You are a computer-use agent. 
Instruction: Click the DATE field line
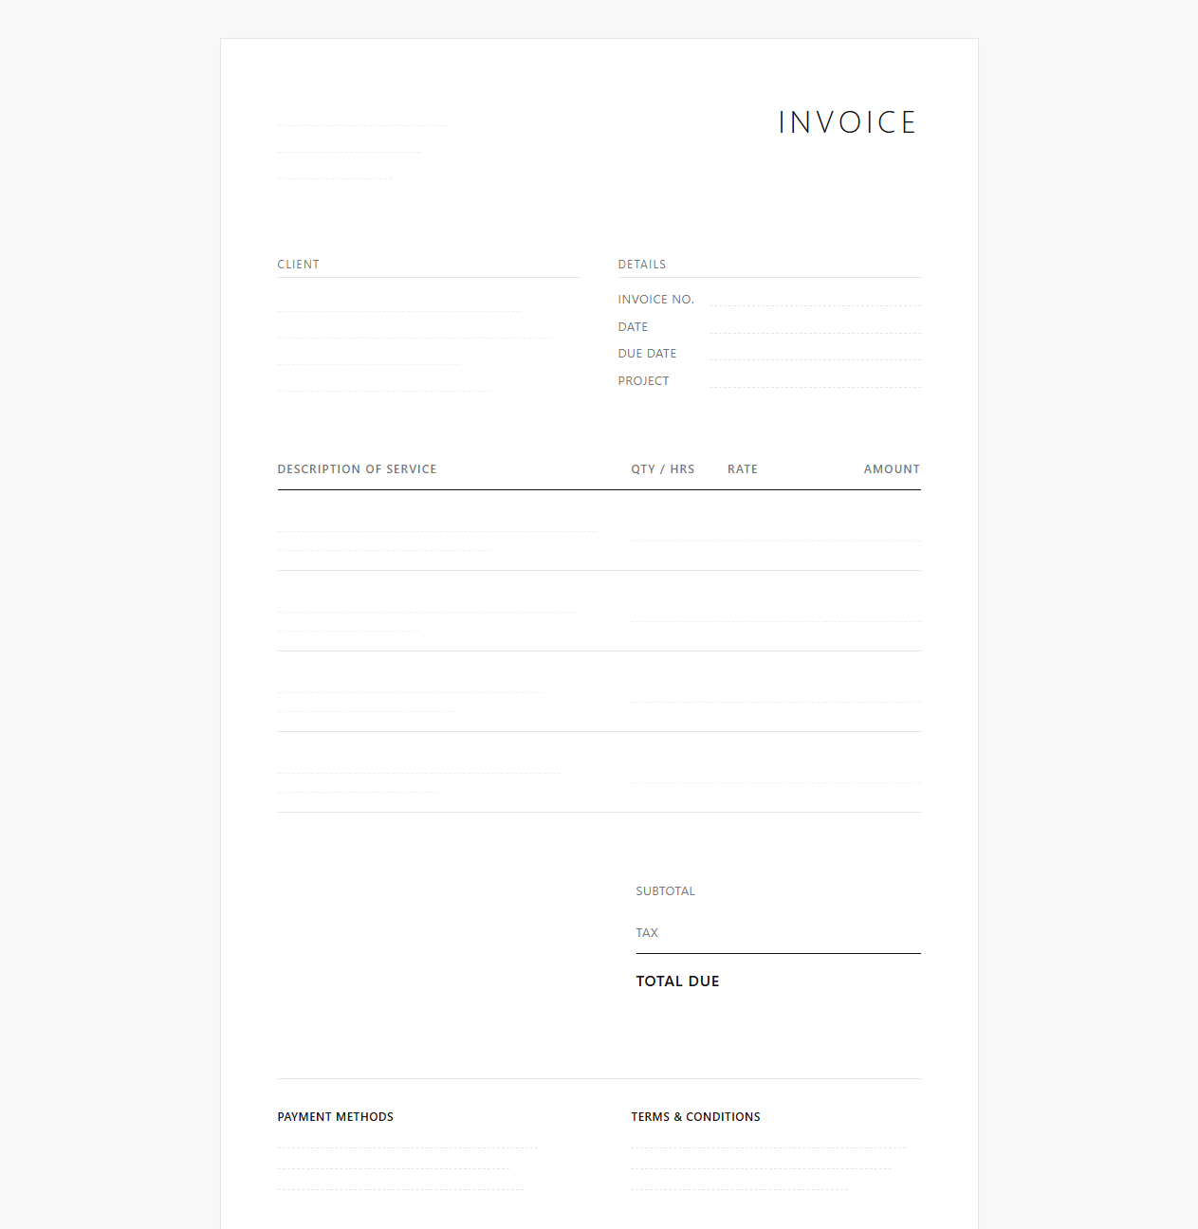point(815,326)
